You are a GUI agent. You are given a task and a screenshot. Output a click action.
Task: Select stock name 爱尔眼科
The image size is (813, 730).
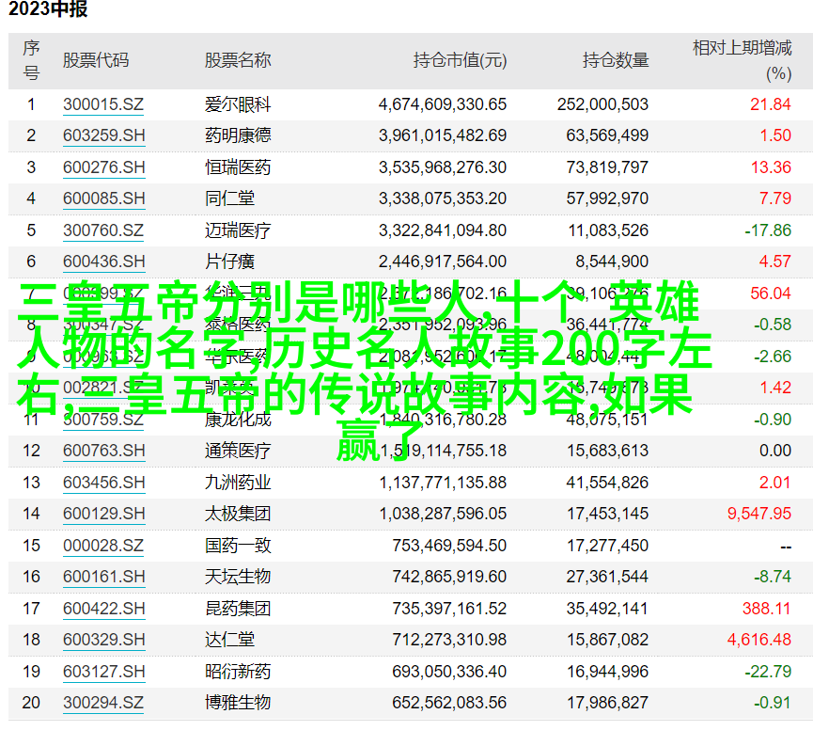(x=238, y=104)
